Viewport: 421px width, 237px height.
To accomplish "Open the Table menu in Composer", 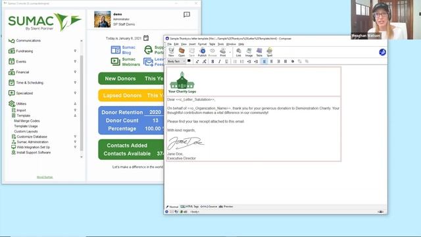I will 212,44.
